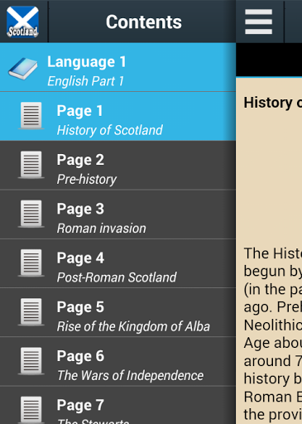Image resolution: width=302 pixels, height=424 pixels.
Task: Select Page 4 Post-Roman Scotland
Action: click(x=117, y=263)
